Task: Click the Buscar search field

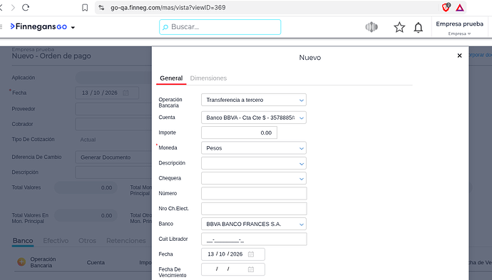Action: tap(220, 27)
